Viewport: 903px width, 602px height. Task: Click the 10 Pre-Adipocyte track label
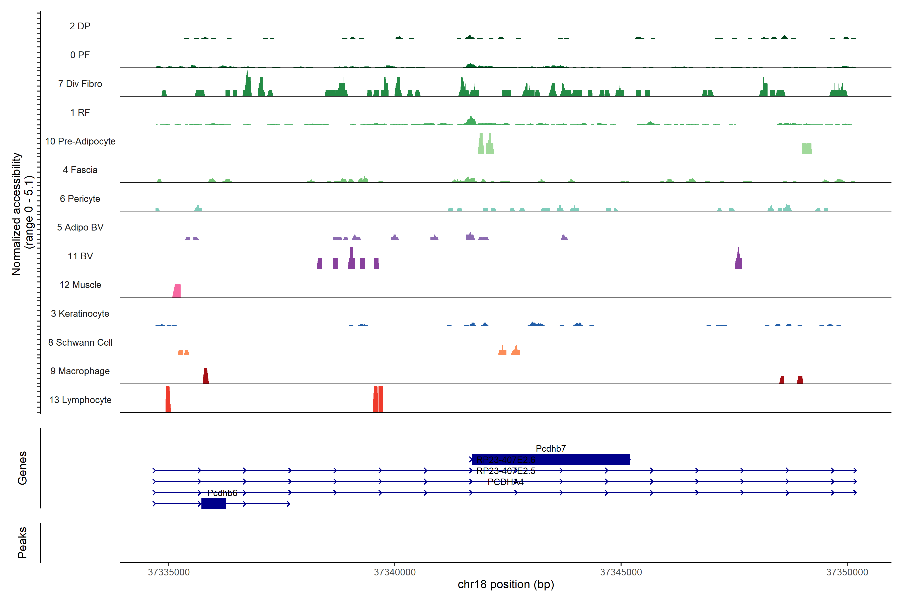tap(80, 141)
